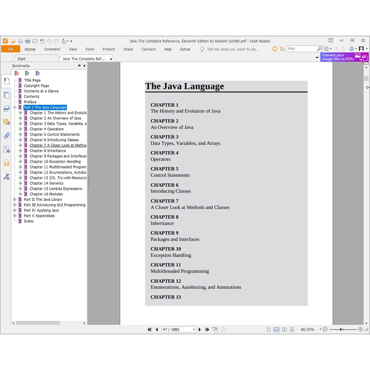
Task: Close the Java The Complete Ref document tab
Action: click(x=111, y=59)
